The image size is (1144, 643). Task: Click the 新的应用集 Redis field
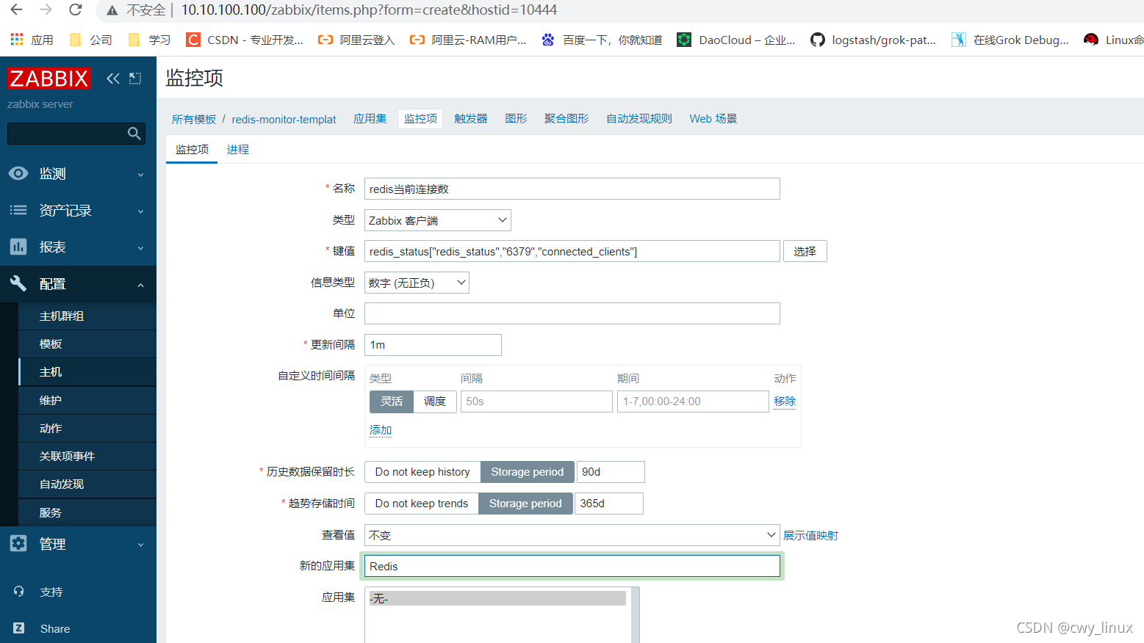tap(572, 566)
